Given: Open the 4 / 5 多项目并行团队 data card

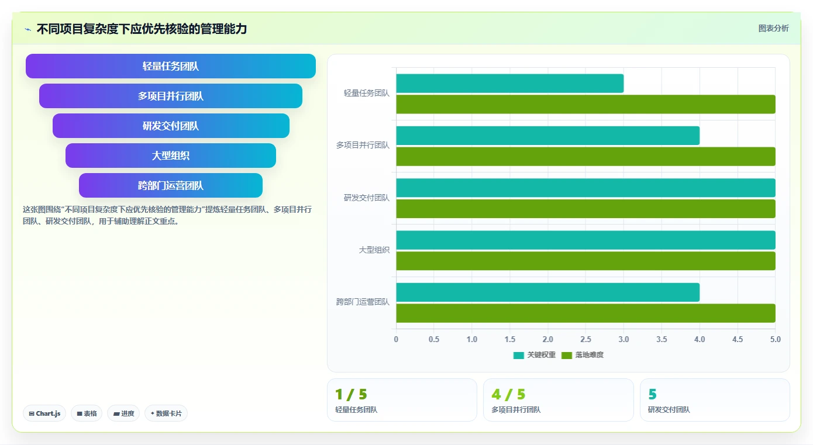Looking at the screenshot, I should pyautogui.click(x=559, y=400).
